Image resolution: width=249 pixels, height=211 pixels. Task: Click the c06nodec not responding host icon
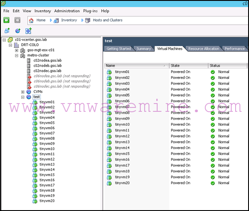(x=29, y=87)
